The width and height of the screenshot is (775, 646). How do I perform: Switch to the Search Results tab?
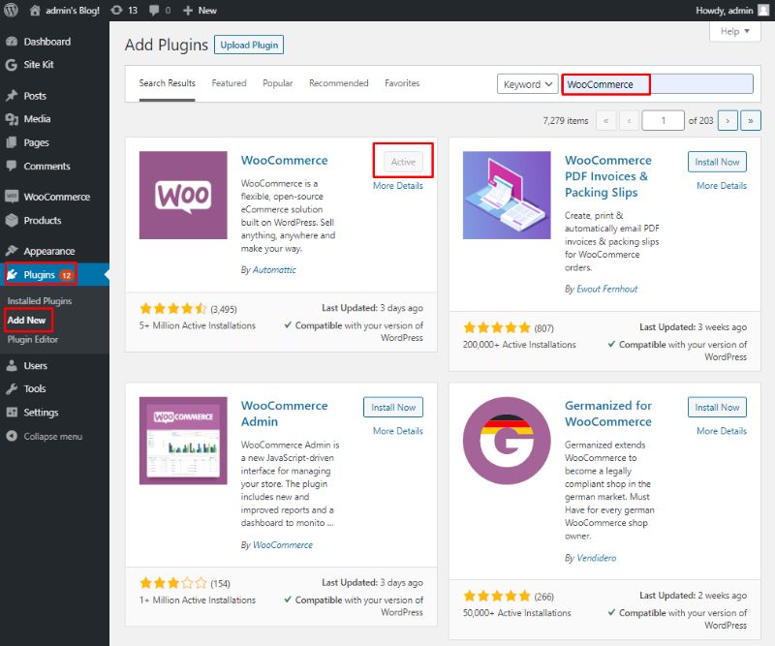point(167,83)
